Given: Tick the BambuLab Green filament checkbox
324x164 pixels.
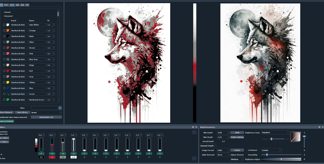Looking at the screenshot, I should [4, 100].
